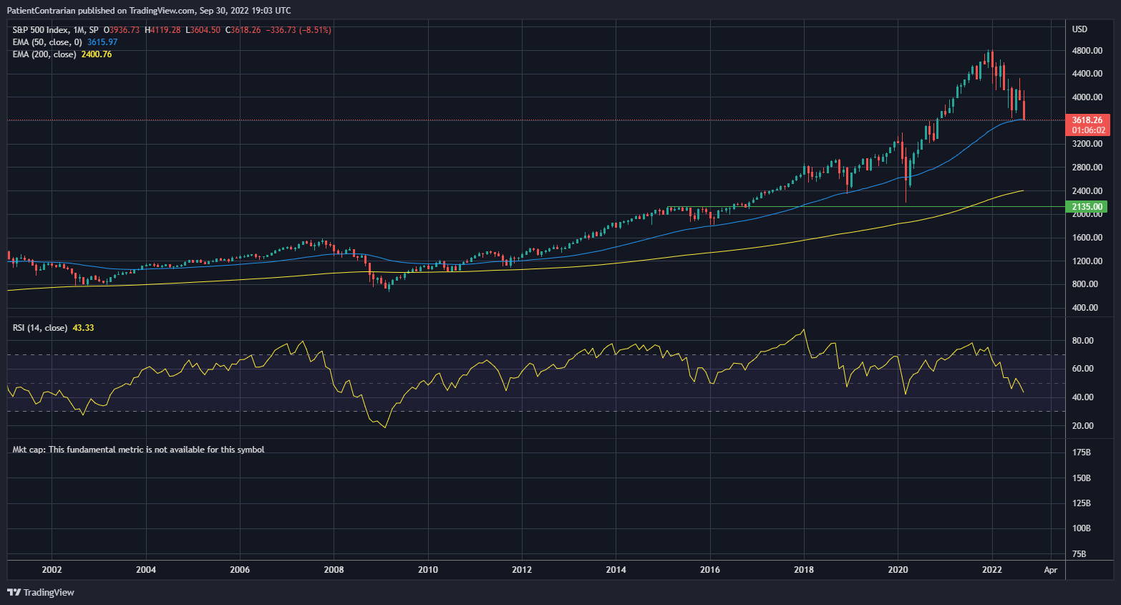Click 4800.00 on the price axis
Viewport: 1121px width, 605px height.
[x=1087, y=51]
